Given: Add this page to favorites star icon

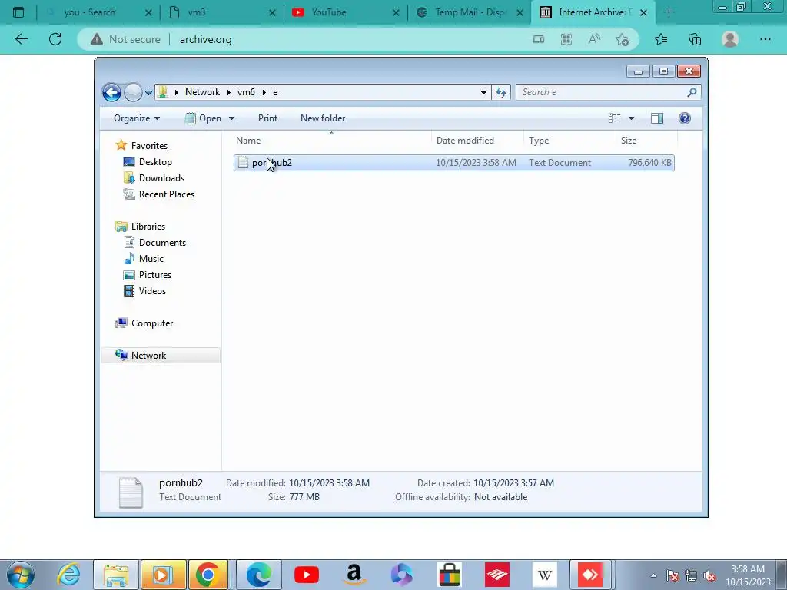Looking at the screenshot, I should (x=623, y=40).
